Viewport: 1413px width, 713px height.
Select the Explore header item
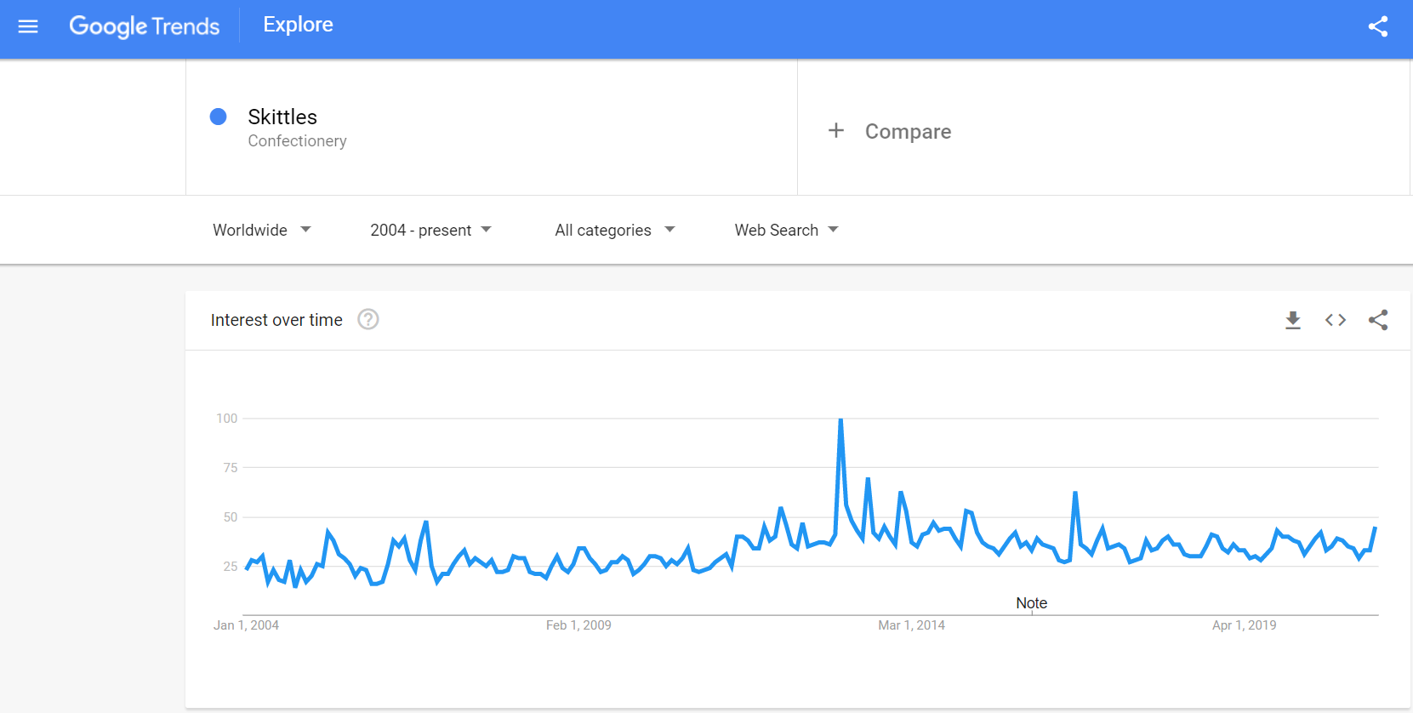(299, 25)
